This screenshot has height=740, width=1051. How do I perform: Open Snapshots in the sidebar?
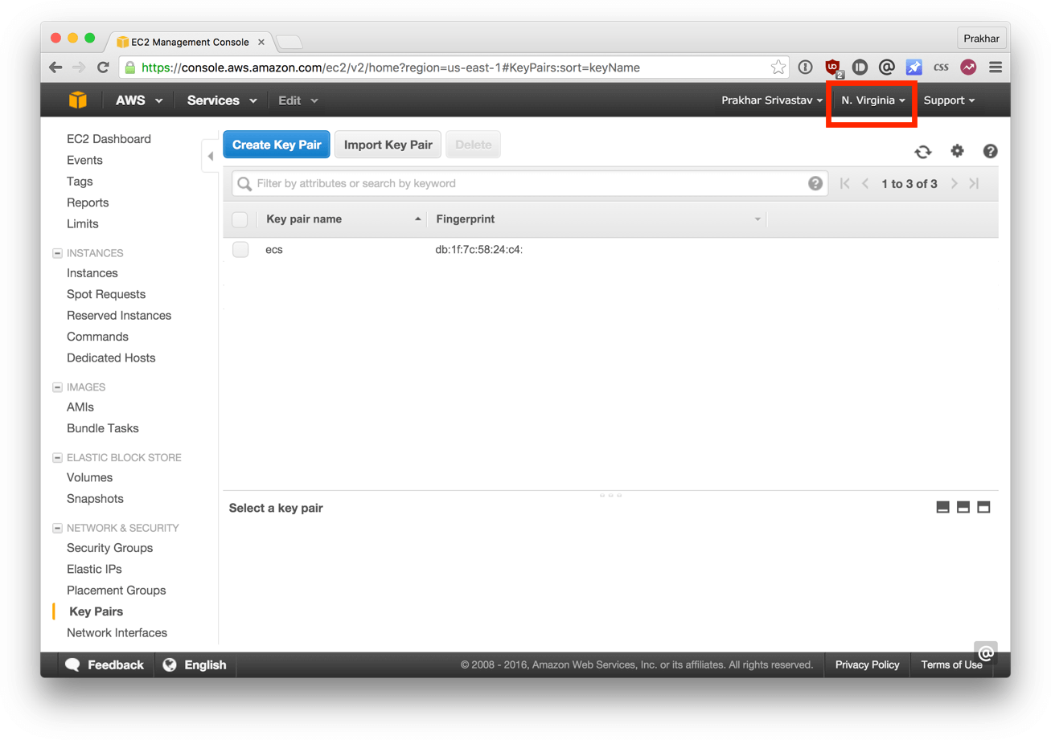(95, 498)
